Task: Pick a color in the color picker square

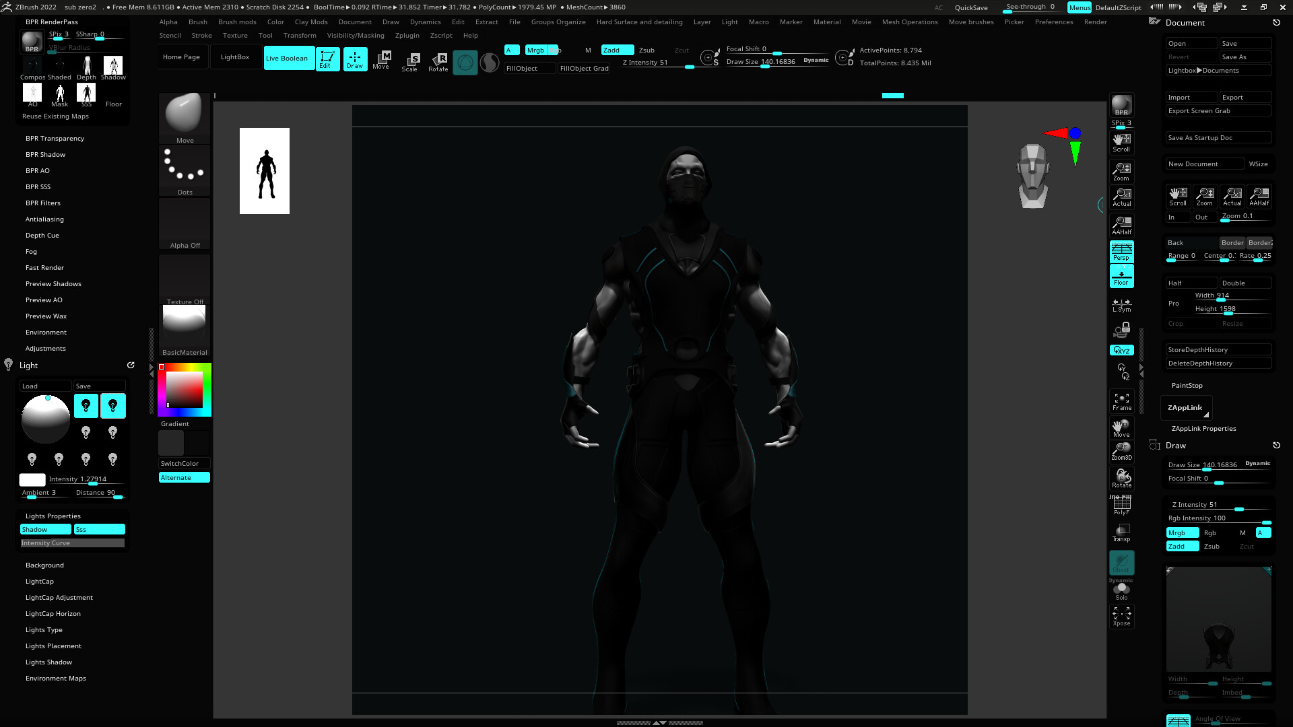Action: [x=185, y=389]
